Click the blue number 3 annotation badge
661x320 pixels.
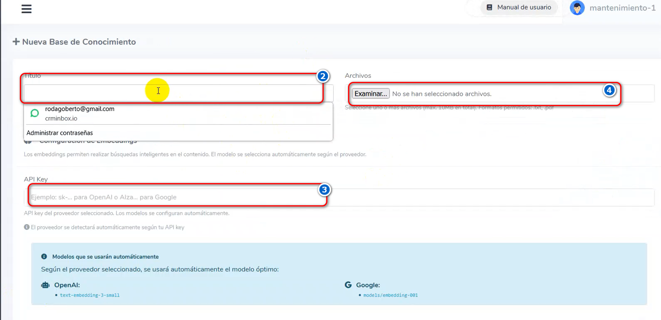click(x=324, y=190)
